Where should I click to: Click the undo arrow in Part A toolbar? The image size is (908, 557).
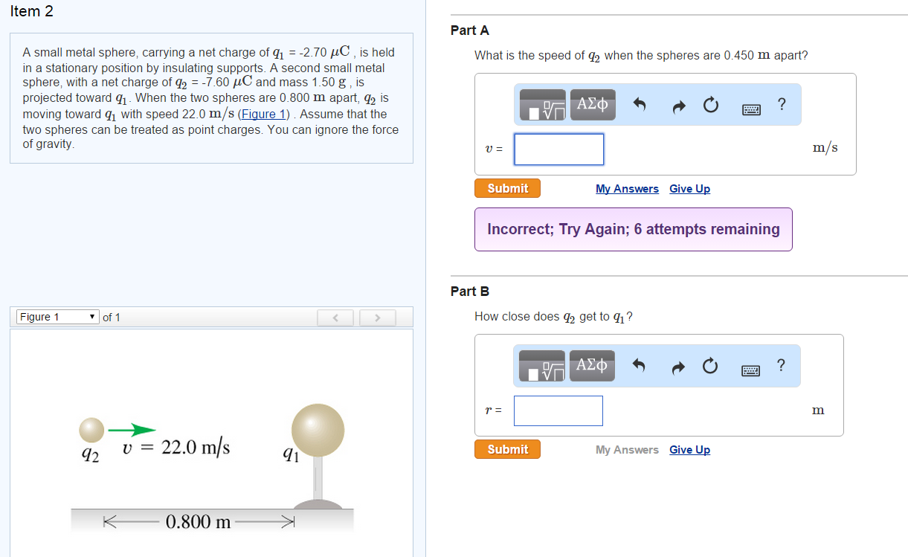point(640,105)
